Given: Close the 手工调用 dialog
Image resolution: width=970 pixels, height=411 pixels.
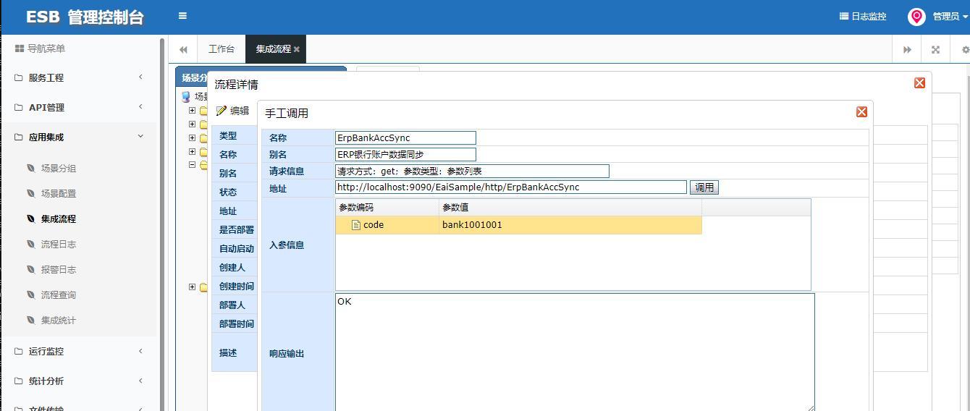Looking at the screenshot, I should 861,112.
